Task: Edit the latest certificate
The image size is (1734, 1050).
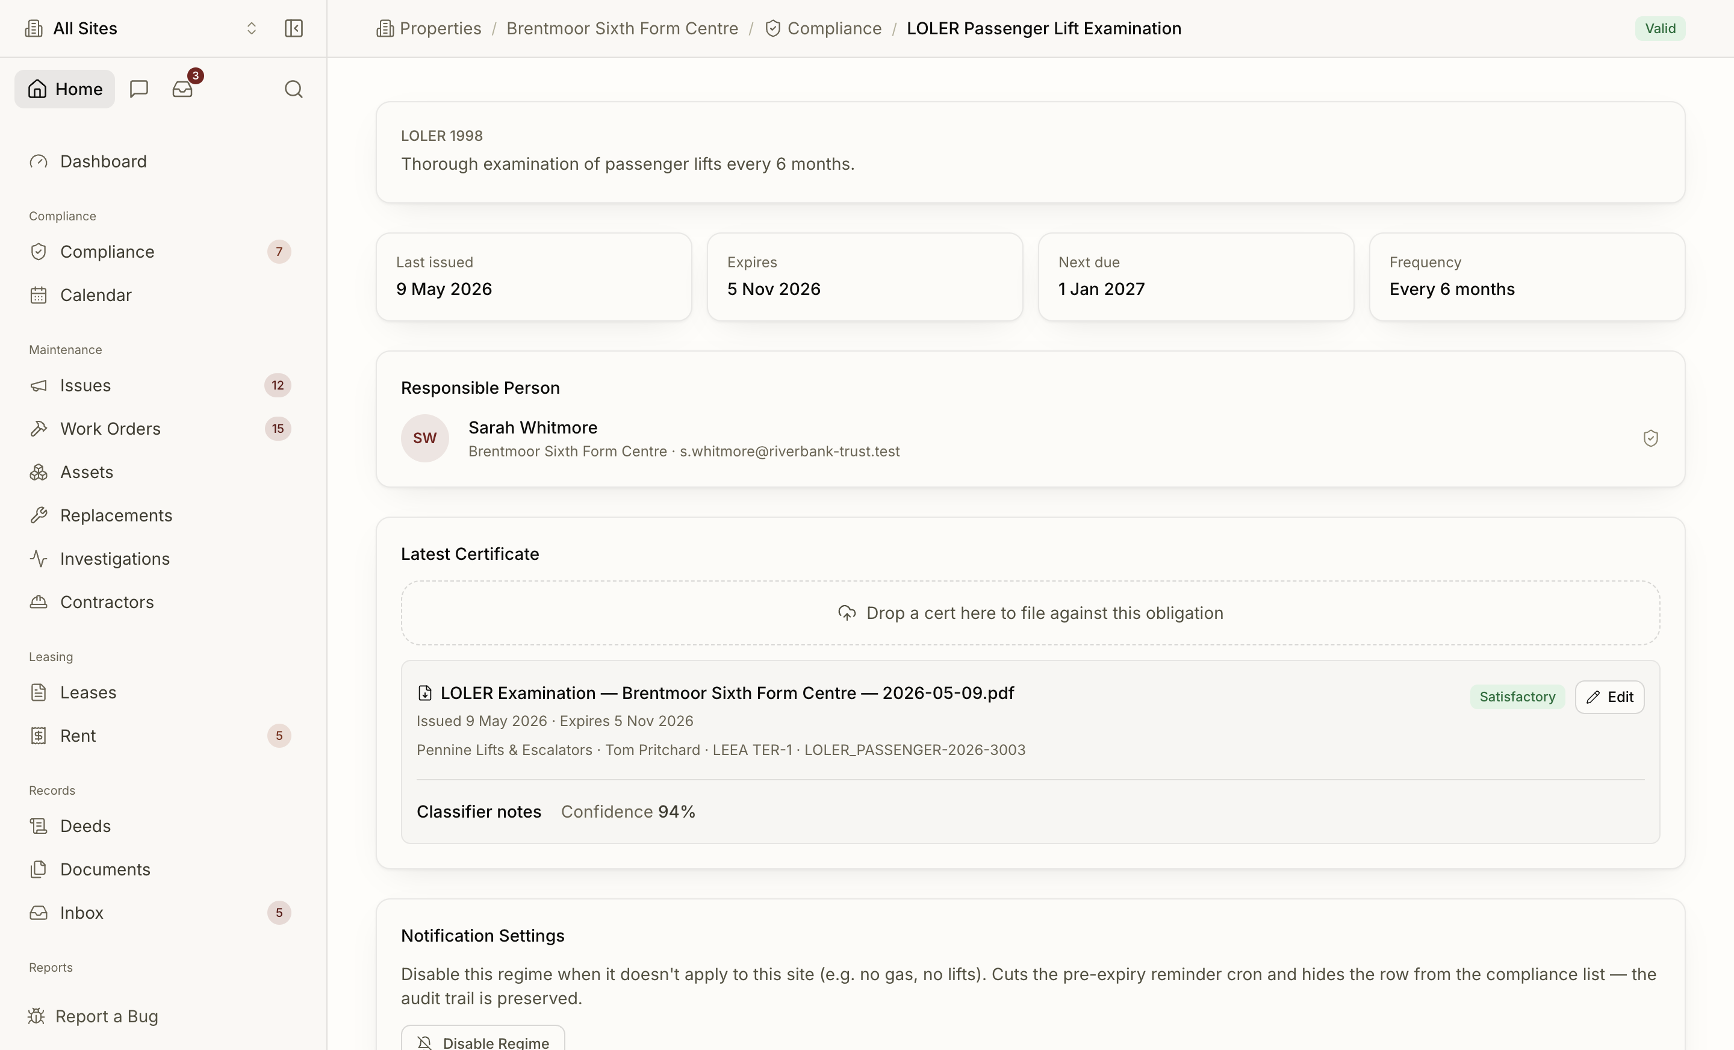Action: pyautogui.click(x=1609, y=697)
